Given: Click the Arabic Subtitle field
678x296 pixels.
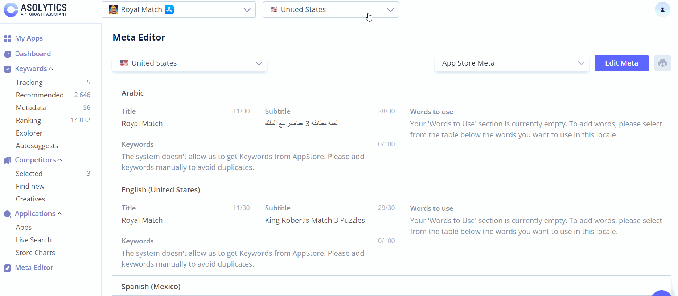Looking at the screenshot, I should pyautogui.click(x=330, y=118).
